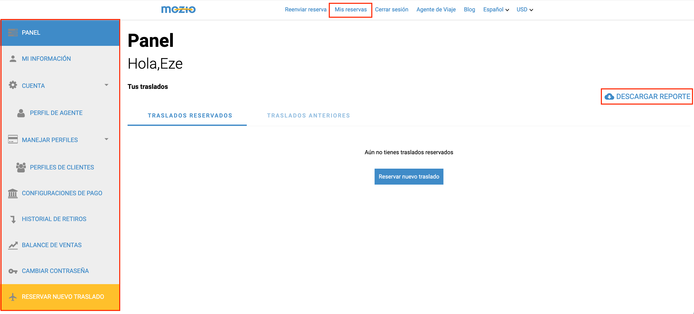Click the person icon beside Mi Información

[13, 59]
